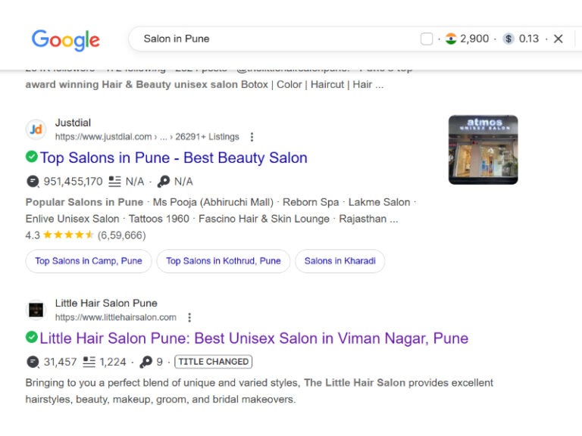Image resolution: width=582 pixels, height=436 pixels.
Task: Click the word count icon beside 1,224
Action: point(89,362)
